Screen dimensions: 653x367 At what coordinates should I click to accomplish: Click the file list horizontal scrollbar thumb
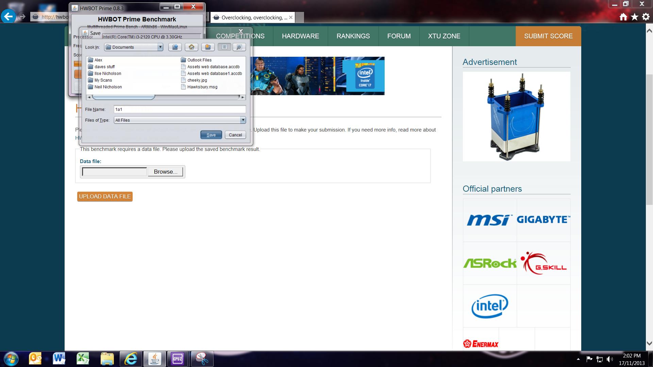tap(123, 97)
